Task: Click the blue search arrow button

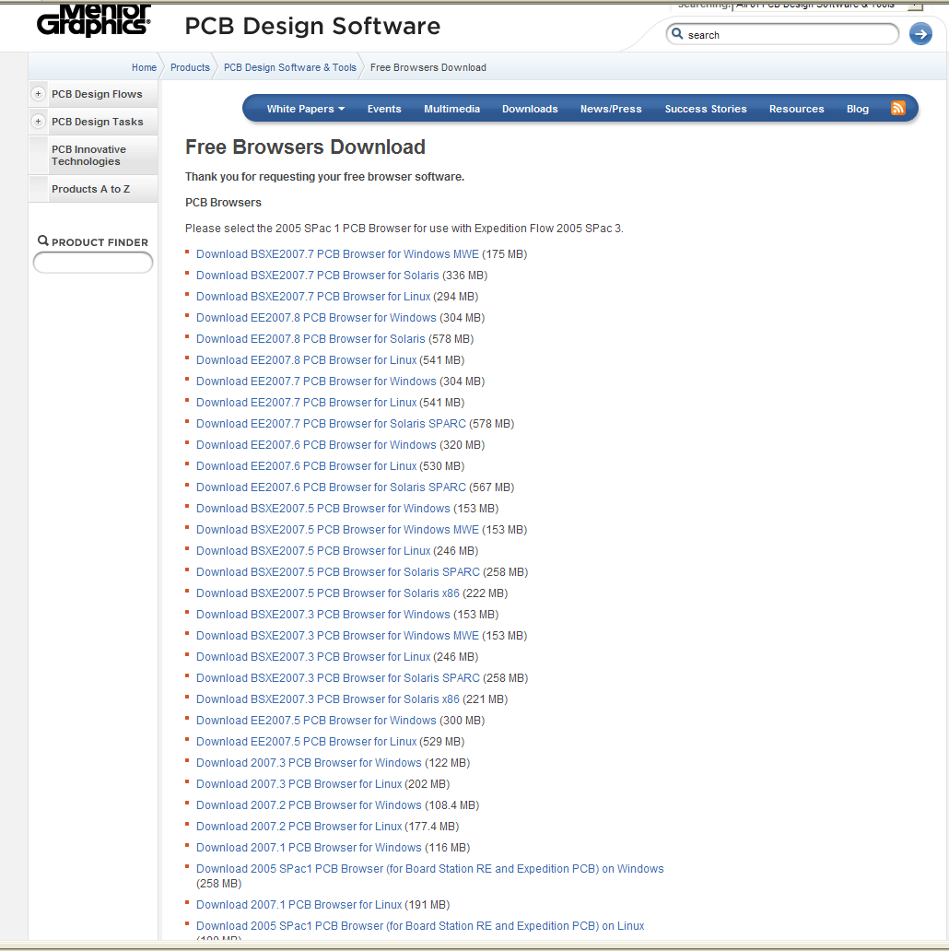Action: point(920,34)
